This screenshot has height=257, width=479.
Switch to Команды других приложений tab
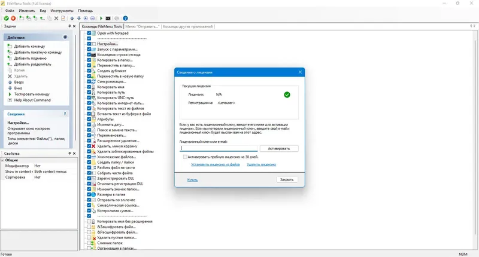tap(188, 26)
